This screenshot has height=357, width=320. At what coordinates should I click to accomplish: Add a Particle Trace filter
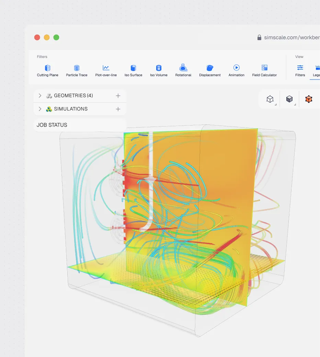tap(77, 71)
